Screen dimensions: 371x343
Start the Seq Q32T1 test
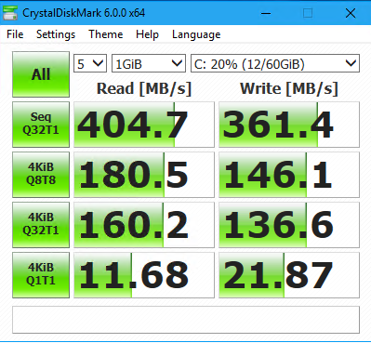[41, 125]
